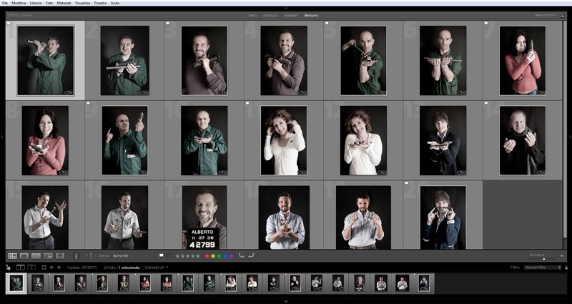Flag selected photo as rejected in the toolbar
This screenshot has width=572, height=304.
pos(169,255)
